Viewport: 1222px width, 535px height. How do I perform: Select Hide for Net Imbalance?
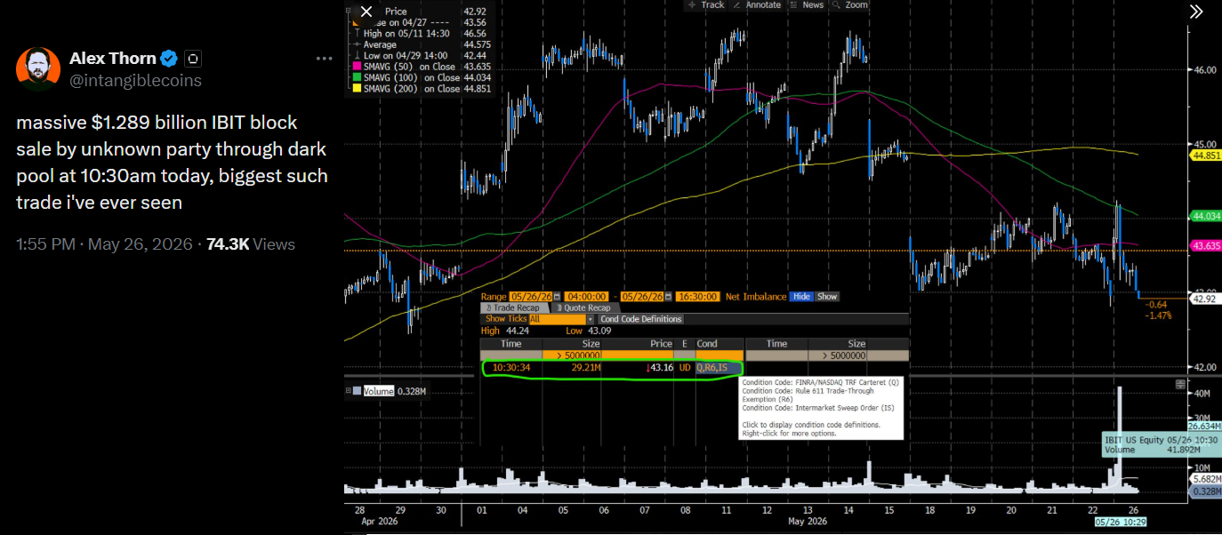point(801,297)
